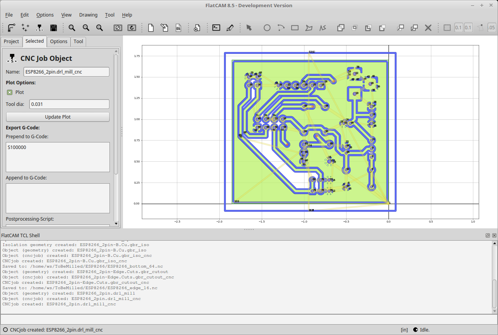Open the Tool menu

109,15
